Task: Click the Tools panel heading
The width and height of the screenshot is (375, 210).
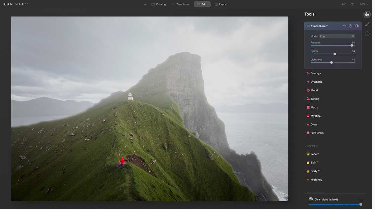Action: [309, 14]
